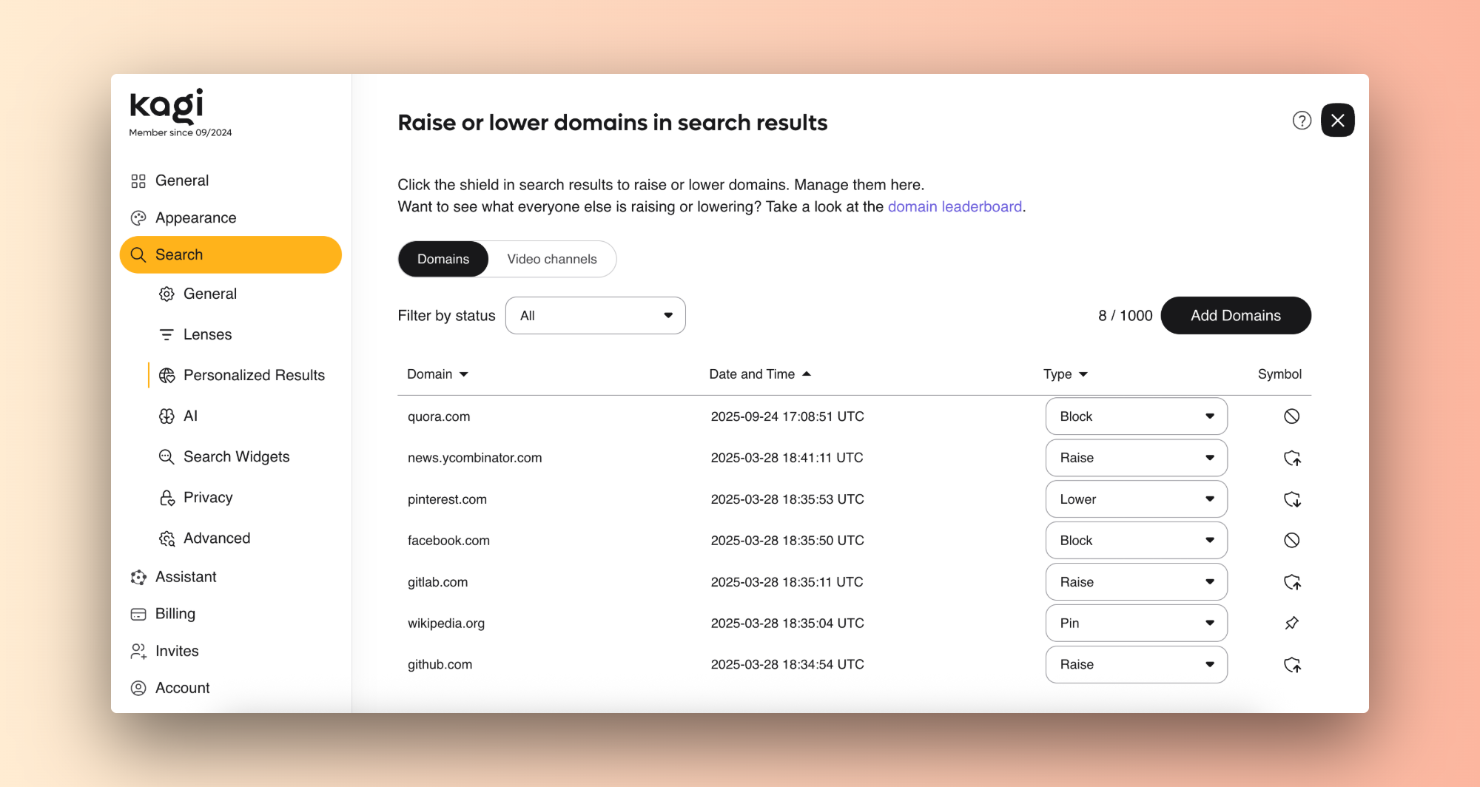1480x787 pixels.
Task: Click the Add Domains button
Action: coord(1235,315)
